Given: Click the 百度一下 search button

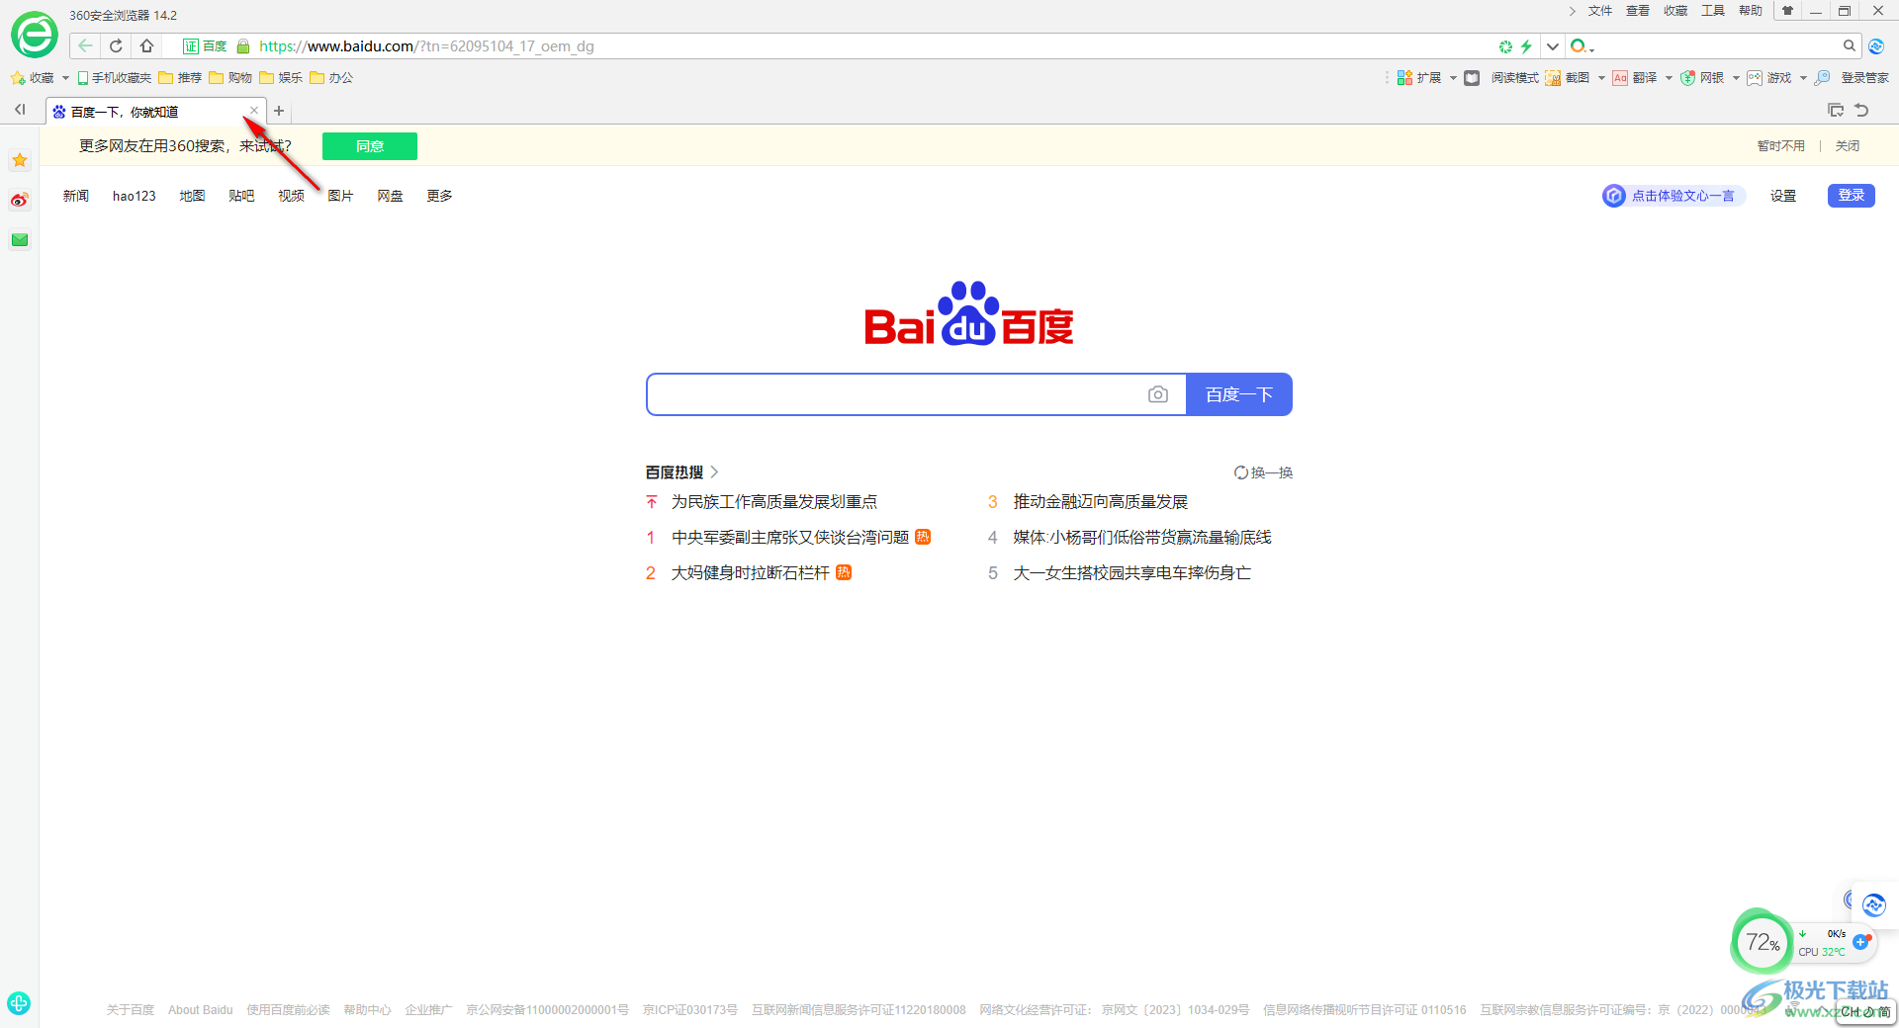Looking at the screenshot, I should point(1239,394).
